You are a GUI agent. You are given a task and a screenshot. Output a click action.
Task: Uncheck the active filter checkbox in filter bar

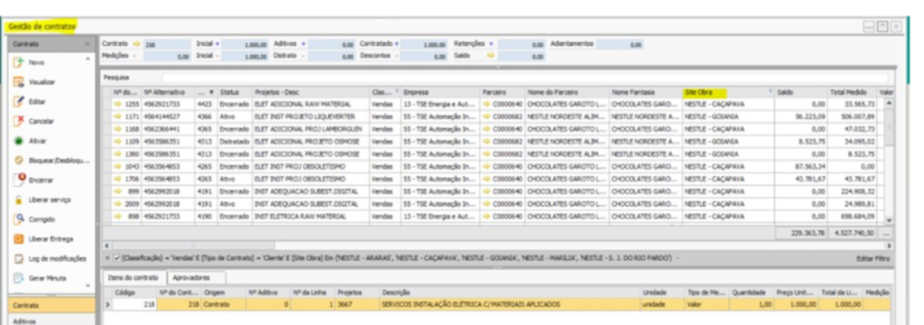[117, 258]
